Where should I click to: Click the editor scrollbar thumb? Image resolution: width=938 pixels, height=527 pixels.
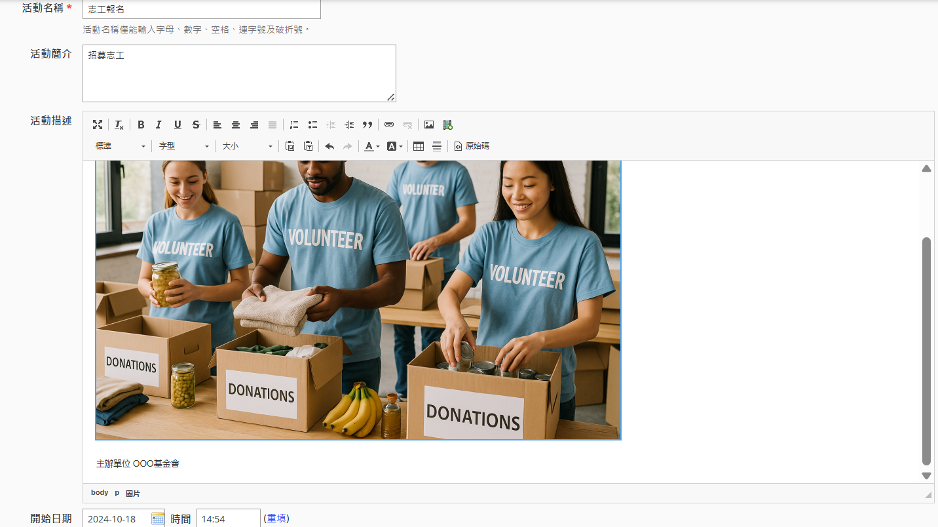(x=926, y=351)
